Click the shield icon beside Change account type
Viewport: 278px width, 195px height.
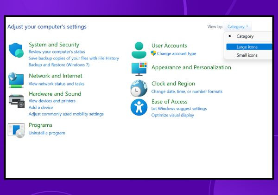(x=153, y=53)
